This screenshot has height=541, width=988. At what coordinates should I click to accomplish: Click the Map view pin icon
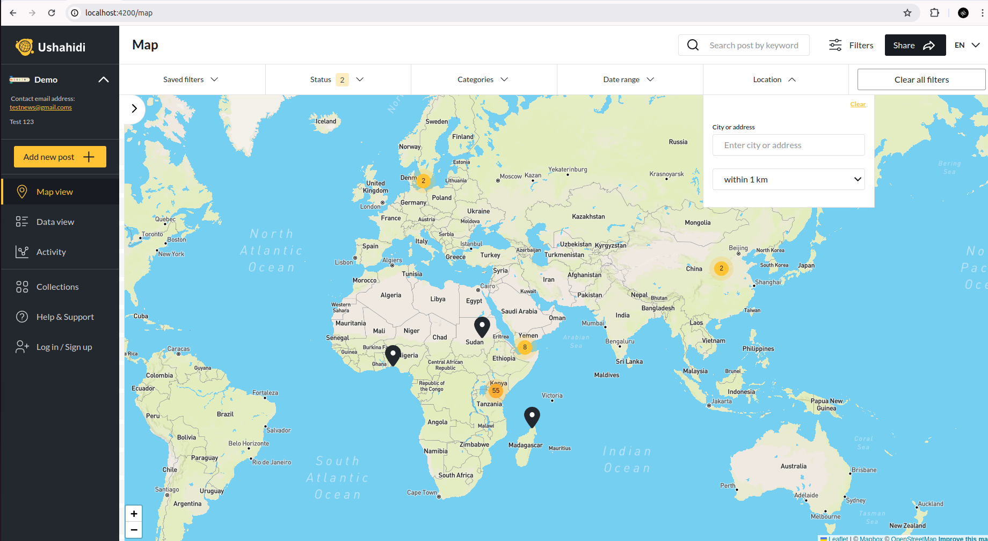pyautogui.click(x=22, y=192)
